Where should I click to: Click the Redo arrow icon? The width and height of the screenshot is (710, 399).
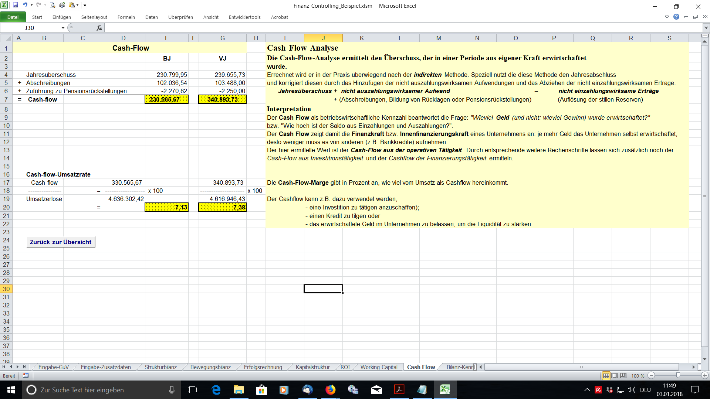coord(38,5)
